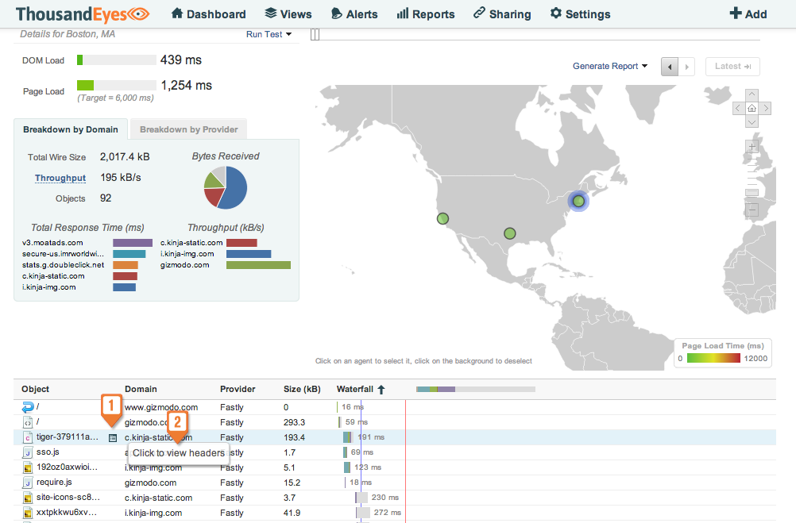Sort the table by Object column
Screen dimensions: 796x523
point(35,389)
